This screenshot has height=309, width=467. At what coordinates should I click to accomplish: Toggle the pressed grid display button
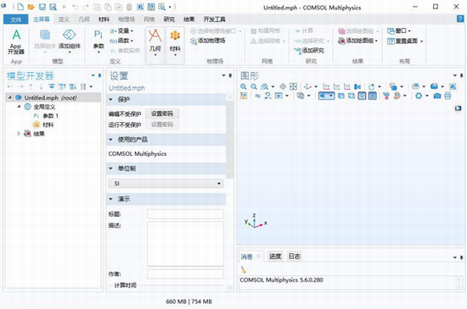click(x=372, y=96)
